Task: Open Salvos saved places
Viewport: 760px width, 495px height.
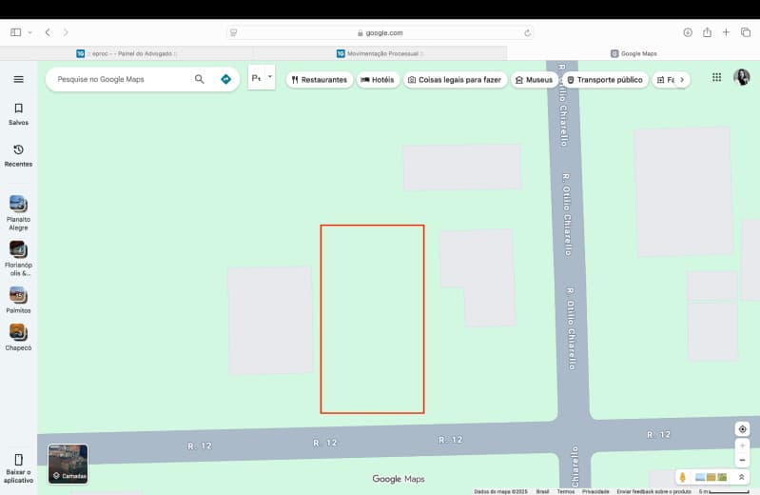Action: (18, 114)
